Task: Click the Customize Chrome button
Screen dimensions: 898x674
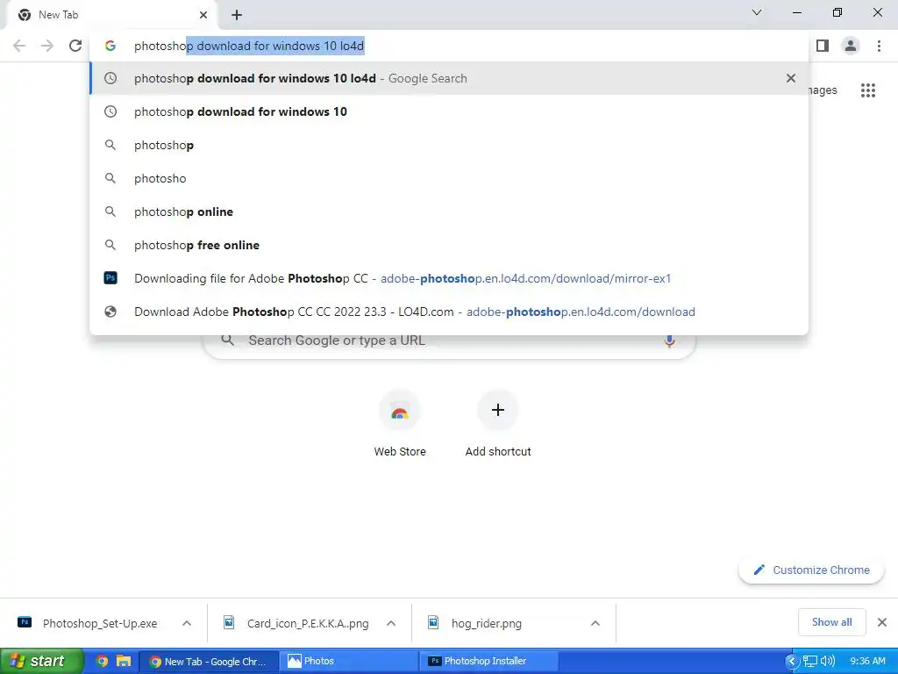Action: 811,570
